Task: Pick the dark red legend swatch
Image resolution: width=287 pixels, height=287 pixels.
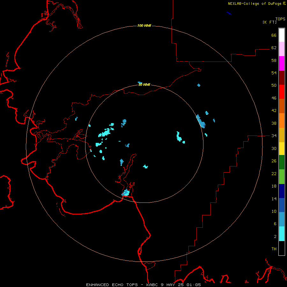Action: (282, 77)
